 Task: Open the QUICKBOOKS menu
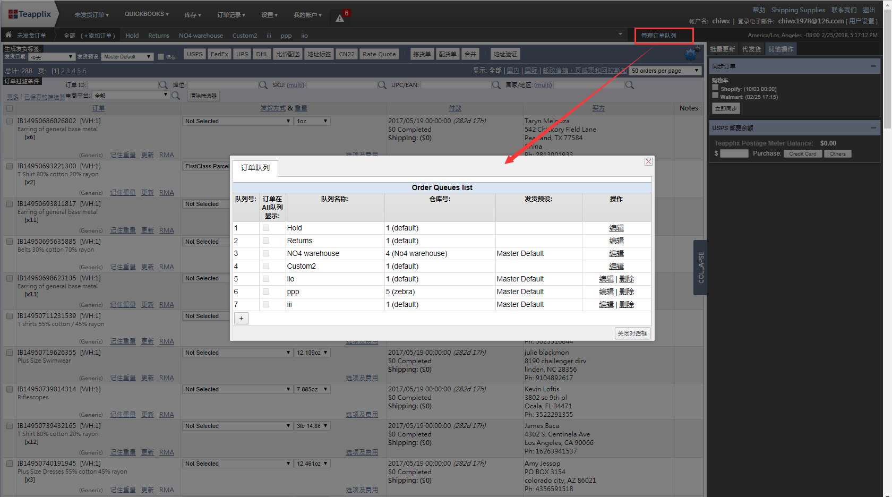pos(147,14)
